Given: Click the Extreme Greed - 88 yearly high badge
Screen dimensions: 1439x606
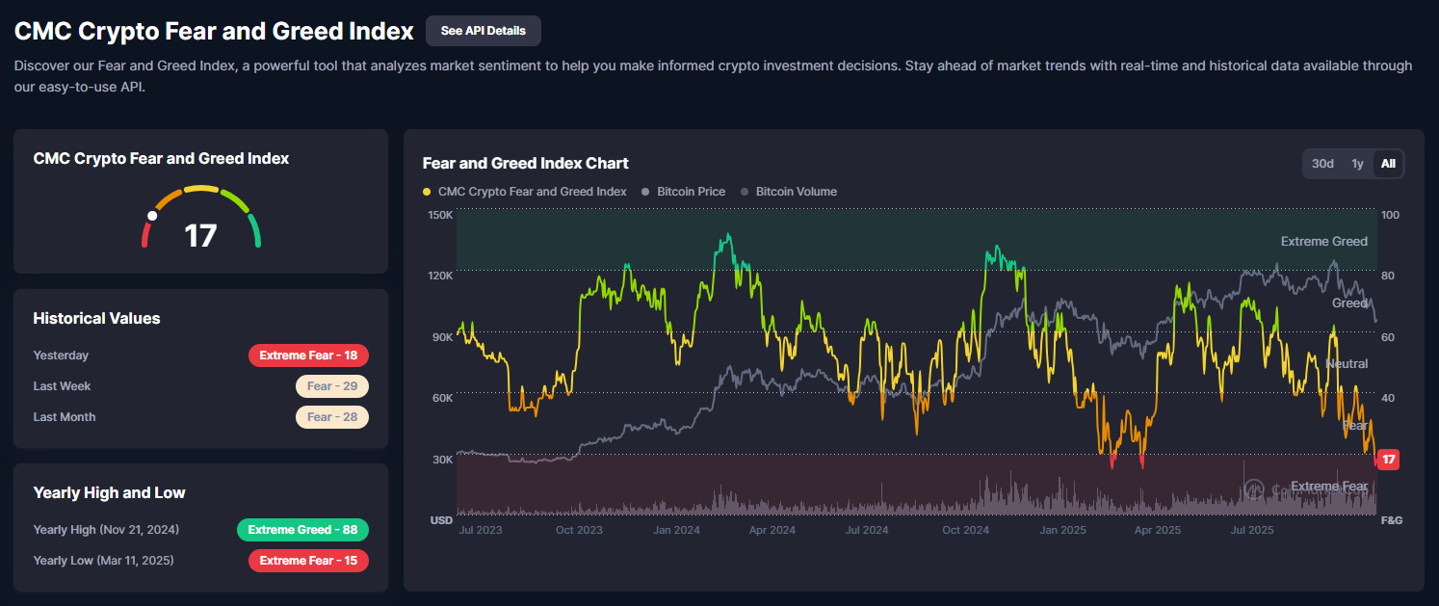Looking at the screenshot, I should (x=302, y=530).
